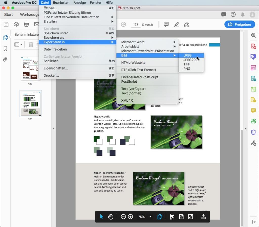This screenshot has height=227, width=259.
Task: Click the Freigeben share button
Action: pos(240,24)
